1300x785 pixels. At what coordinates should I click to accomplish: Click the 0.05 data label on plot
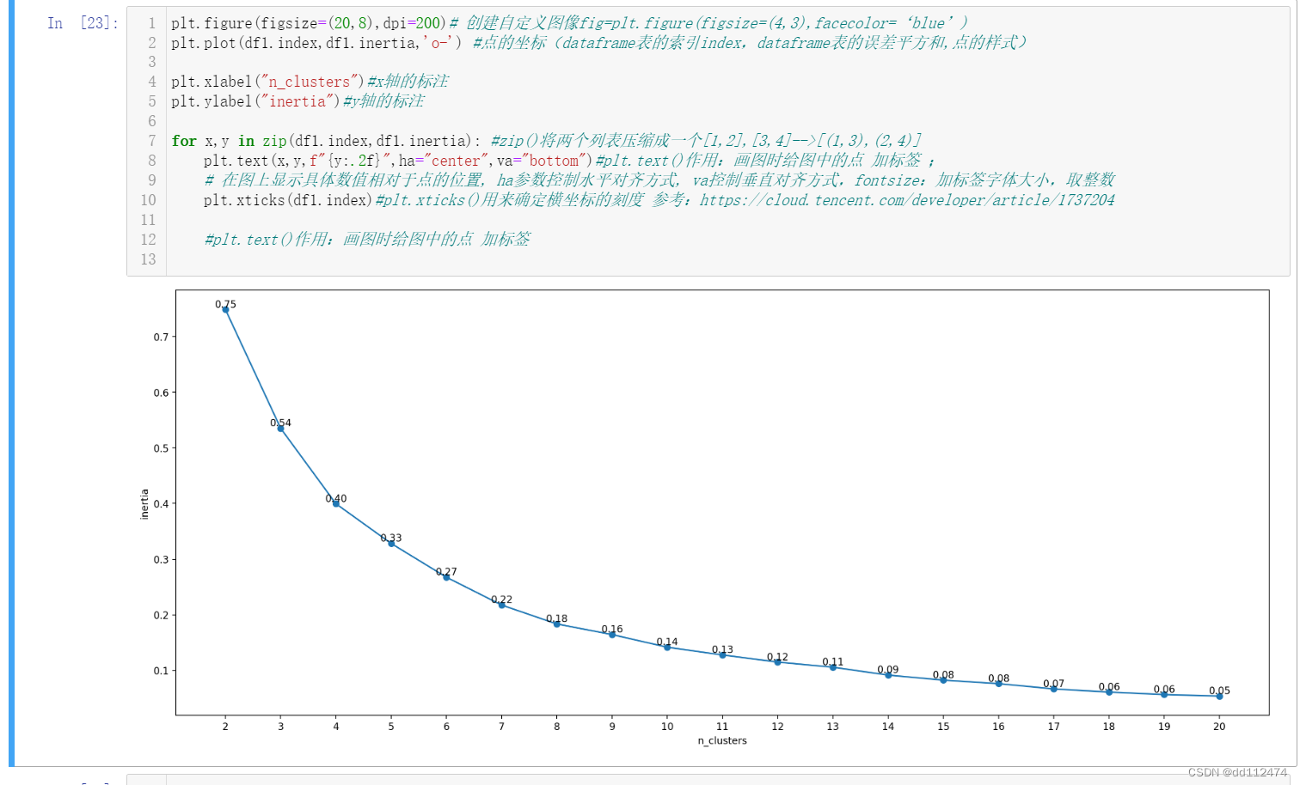coord(1219,690)
